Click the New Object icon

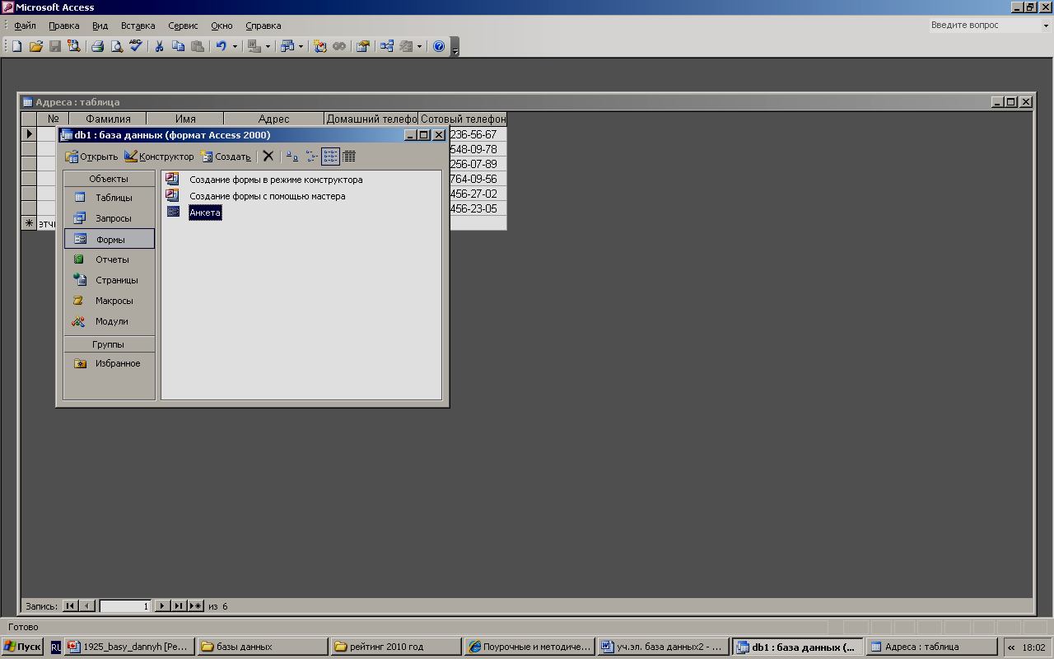[406, 46]
